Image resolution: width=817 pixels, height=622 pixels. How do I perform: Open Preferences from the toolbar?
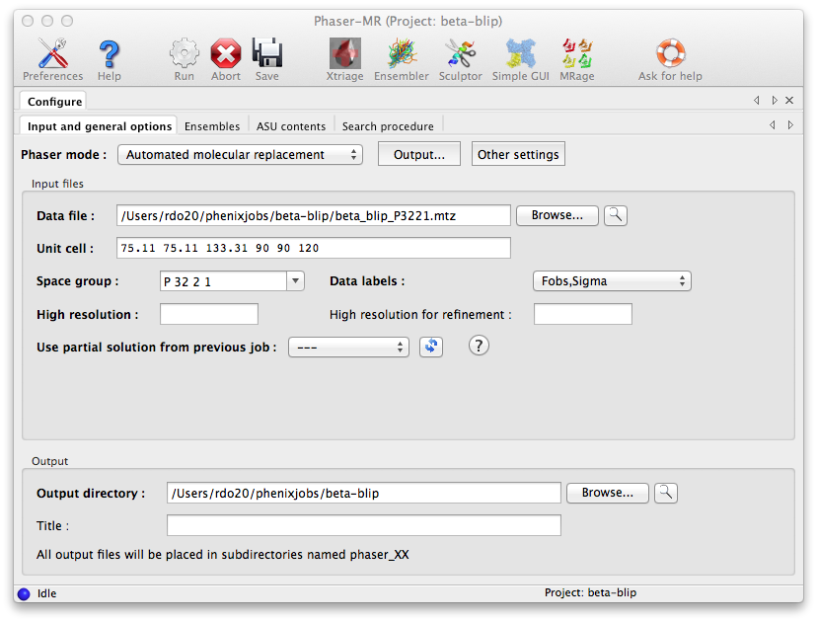pos(52,54)
